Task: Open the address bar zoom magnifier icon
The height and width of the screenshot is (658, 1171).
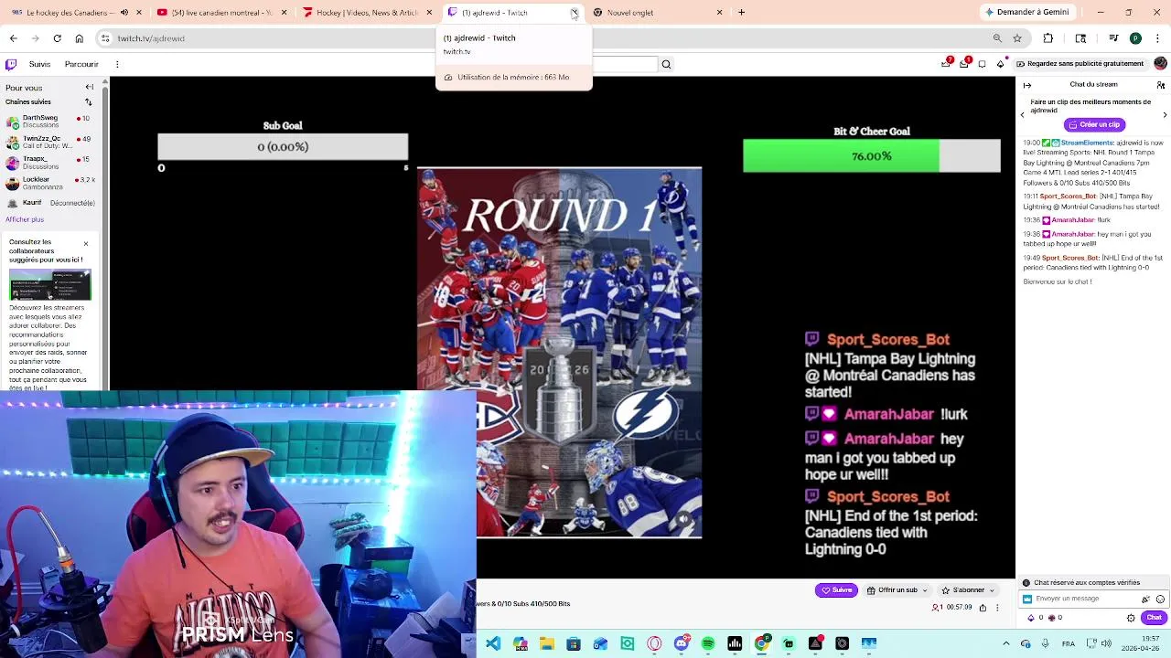Action: 997,38
